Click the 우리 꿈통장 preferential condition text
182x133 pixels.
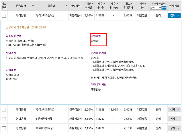pyautogui.click(x=44, y=58)
